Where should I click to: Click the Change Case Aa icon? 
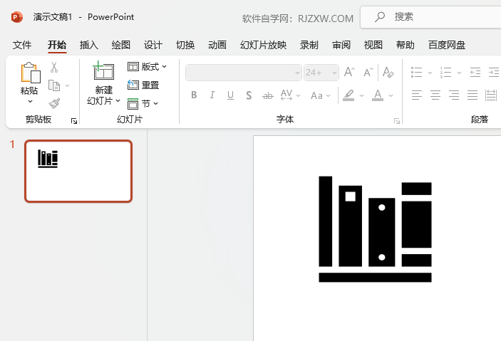316,95
